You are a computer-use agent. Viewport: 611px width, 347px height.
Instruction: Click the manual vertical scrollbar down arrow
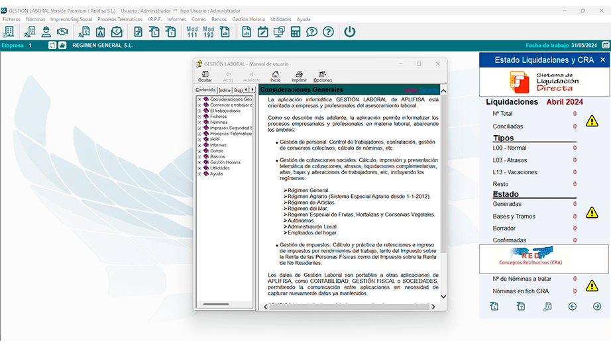[443, 297]
